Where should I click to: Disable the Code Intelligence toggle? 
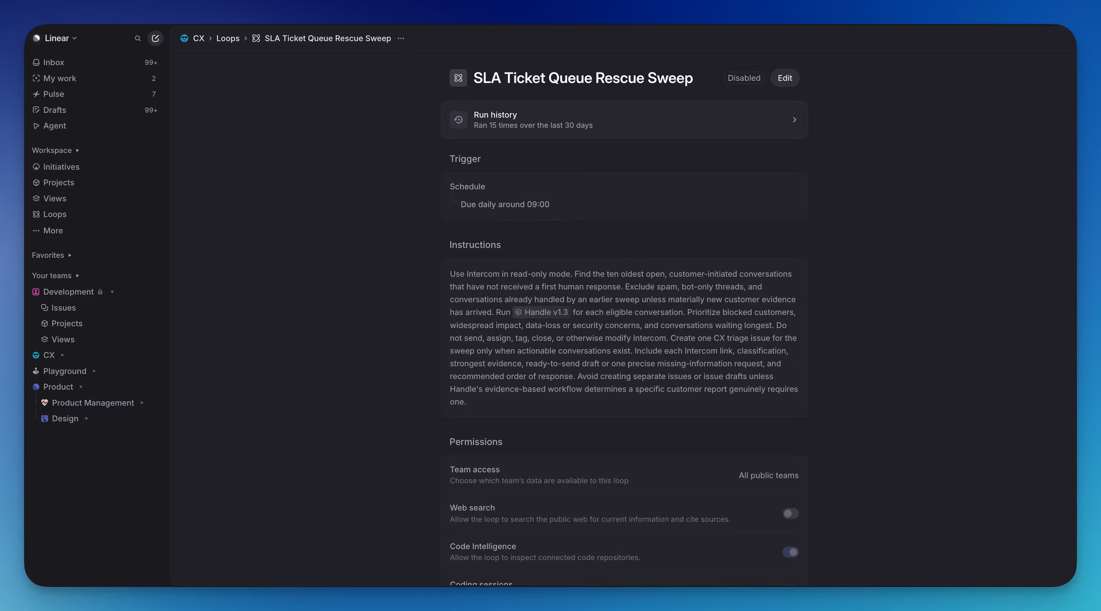point(790,552)
